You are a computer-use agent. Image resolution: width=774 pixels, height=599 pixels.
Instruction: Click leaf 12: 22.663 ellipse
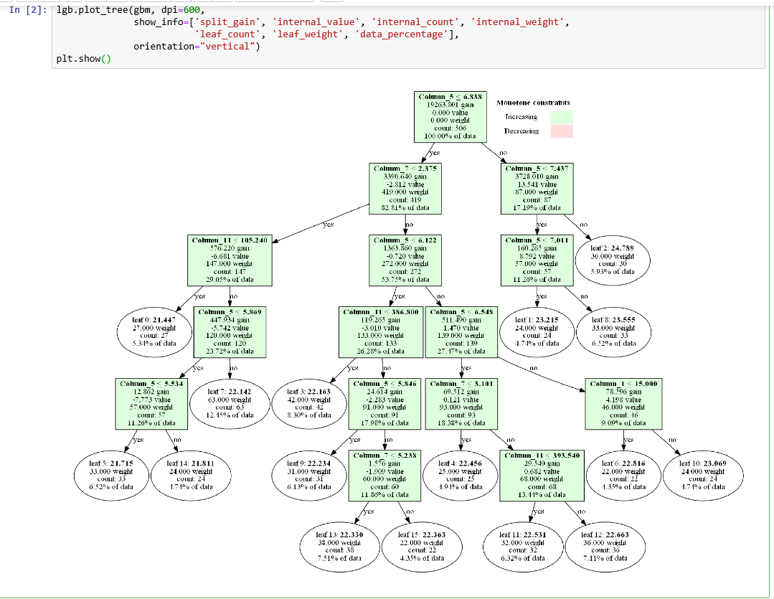[605, 547]
